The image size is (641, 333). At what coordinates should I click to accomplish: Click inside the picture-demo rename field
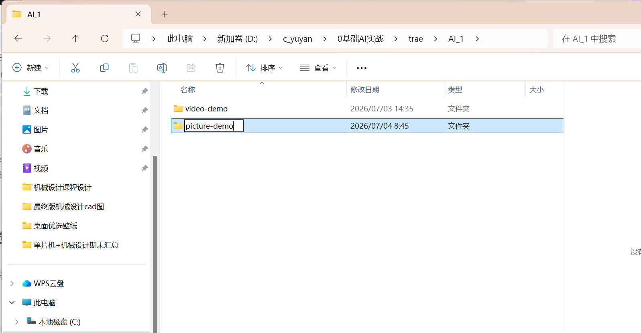click(x=214, y=126)
